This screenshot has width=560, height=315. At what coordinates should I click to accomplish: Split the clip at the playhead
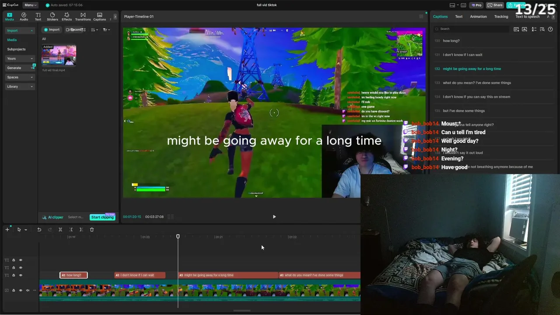click(x=60, y=230)
